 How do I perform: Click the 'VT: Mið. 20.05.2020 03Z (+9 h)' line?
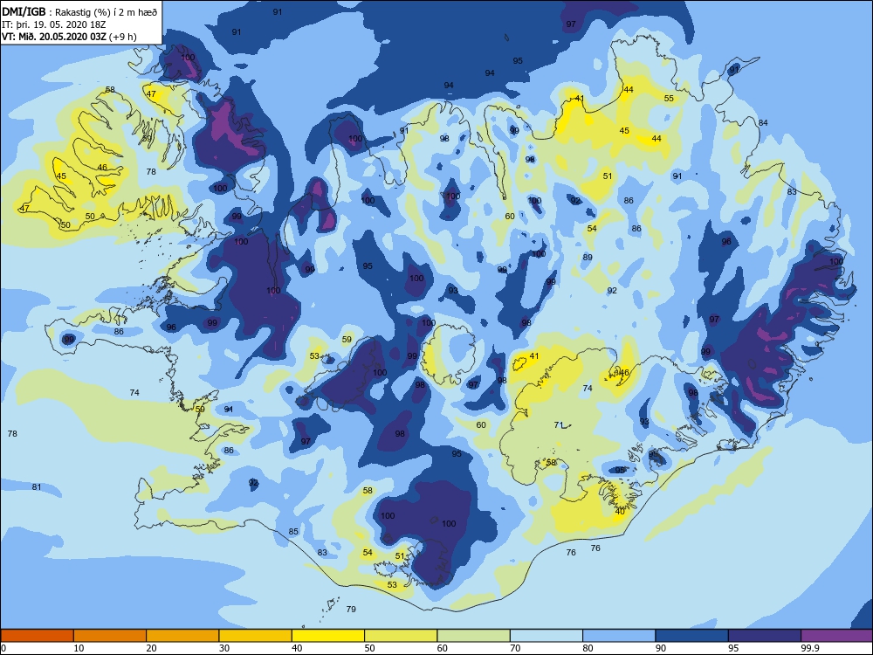tap(69, 37)
